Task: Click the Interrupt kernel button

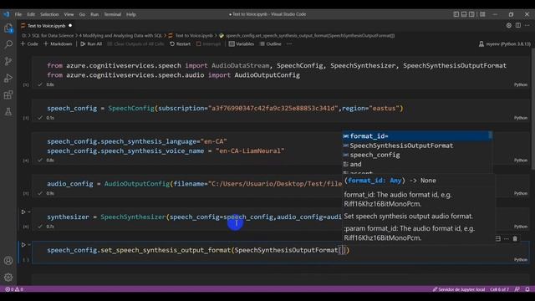Action: [208, 44]
